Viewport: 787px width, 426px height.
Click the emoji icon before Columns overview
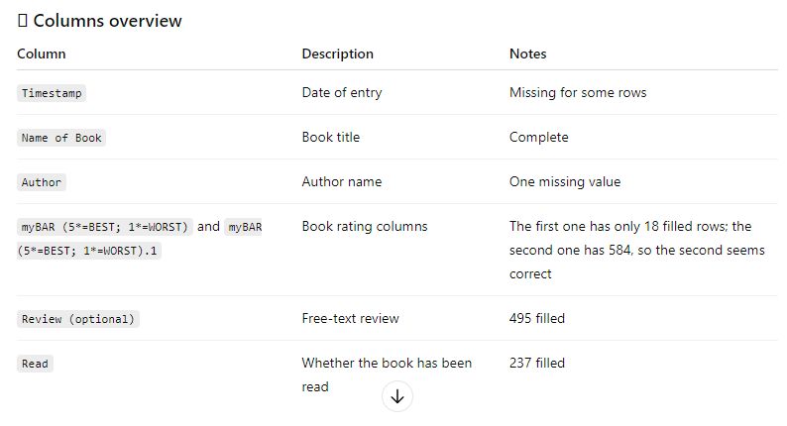(23, 21)
